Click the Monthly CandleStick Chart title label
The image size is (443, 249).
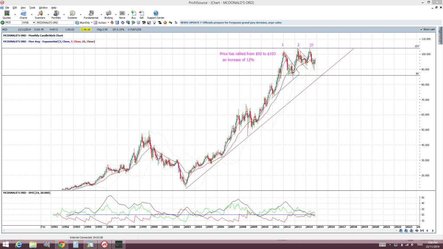(x=33, y=35)
